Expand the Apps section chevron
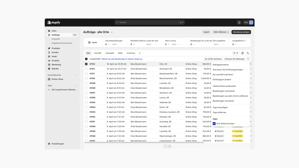The height and width of the screenshot is (168, 299). pyautogui.click(x=76, y=85)
